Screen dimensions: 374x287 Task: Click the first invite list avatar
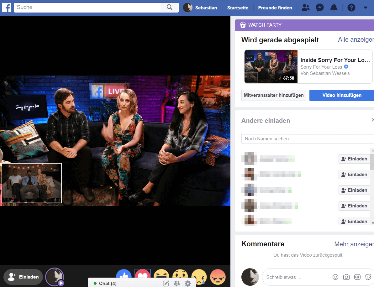(x=249, y=159)
